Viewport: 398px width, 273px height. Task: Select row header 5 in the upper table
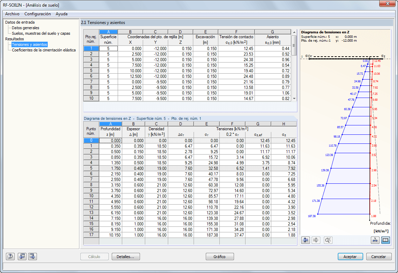(91, 71)
